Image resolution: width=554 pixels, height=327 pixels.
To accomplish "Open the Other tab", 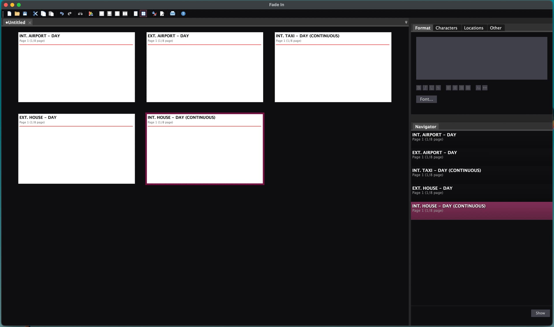I will pyautogui.click(x=495, y=28).
